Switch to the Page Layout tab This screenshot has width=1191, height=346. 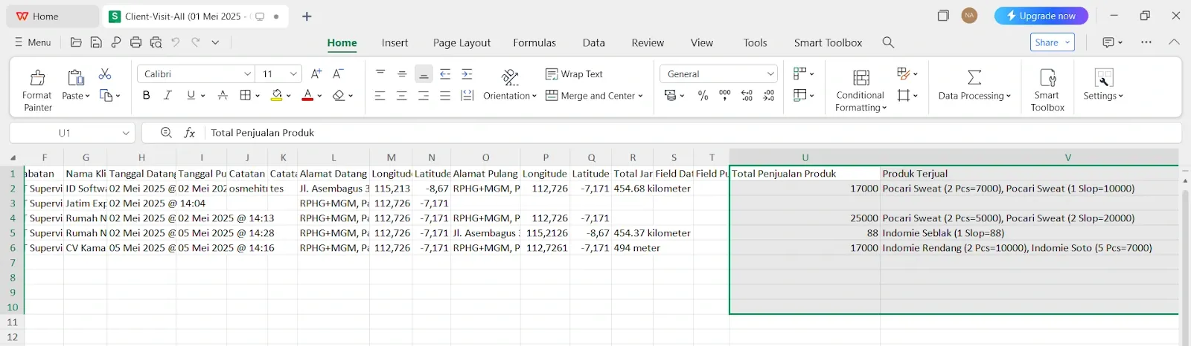click(x=462, y=42)
